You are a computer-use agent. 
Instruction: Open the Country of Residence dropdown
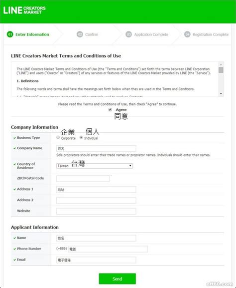tap(95, 166)
